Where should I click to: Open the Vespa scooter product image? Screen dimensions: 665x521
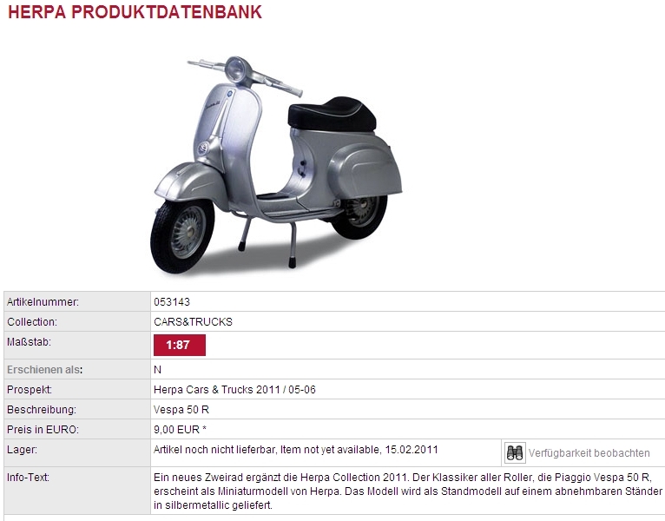(276, 165)
